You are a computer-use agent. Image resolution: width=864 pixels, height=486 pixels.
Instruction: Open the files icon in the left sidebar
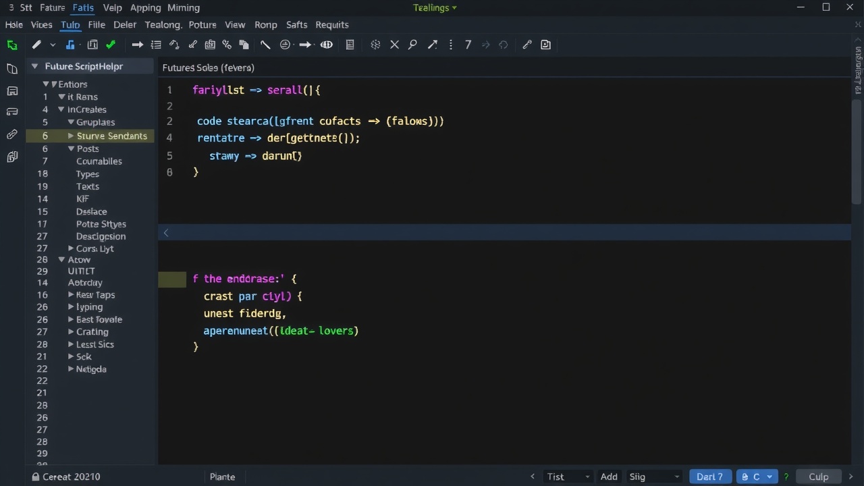(x=11, y=69)
